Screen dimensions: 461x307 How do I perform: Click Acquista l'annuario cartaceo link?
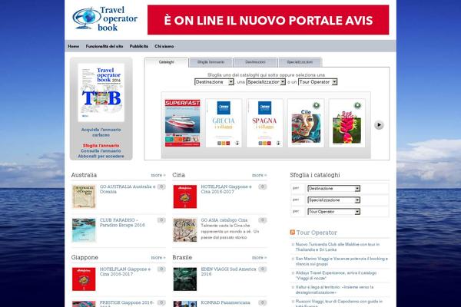pyautogui.click(x=101, y=132)
